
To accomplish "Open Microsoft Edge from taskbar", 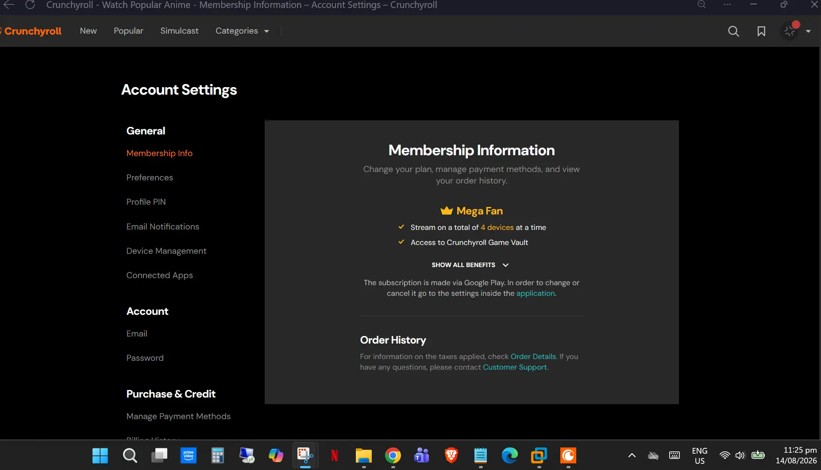I will [509, 455].
